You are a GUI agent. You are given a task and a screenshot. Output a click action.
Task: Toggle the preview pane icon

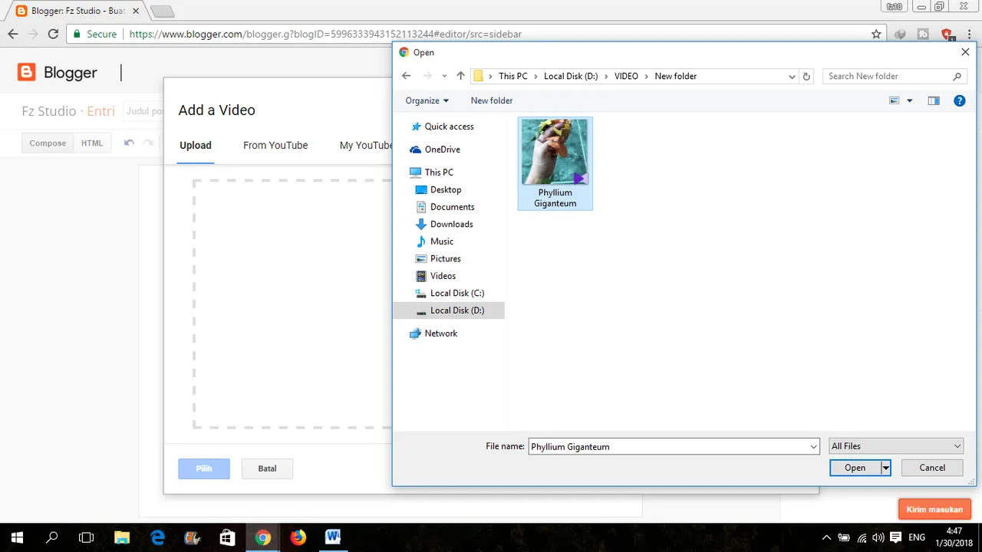[934, 100]
